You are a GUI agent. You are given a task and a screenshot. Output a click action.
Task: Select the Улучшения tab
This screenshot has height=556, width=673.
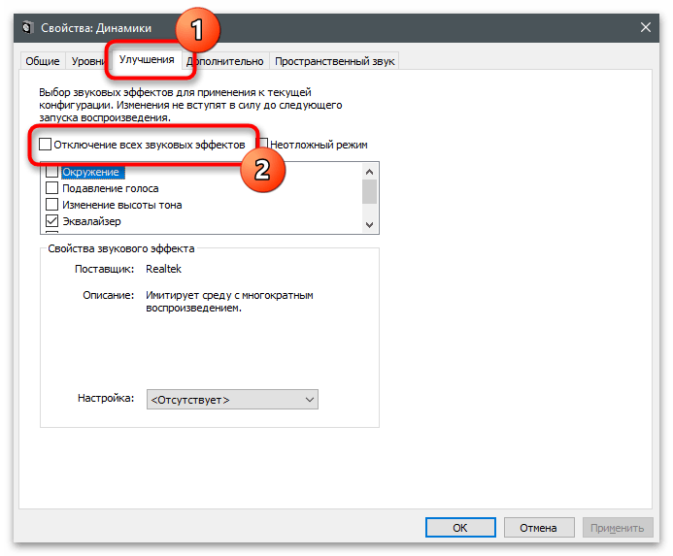click(x=147, y=59)
